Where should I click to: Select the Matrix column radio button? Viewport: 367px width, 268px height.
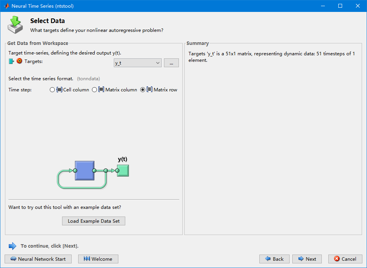[95, 90]
